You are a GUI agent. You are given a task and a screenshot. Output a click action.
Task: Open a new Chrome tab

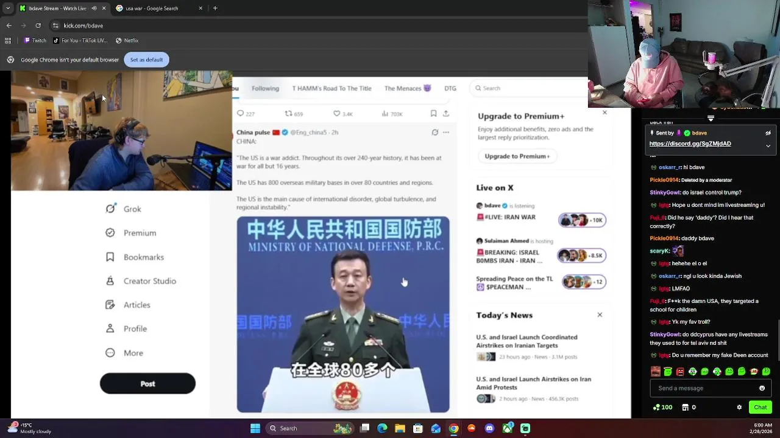[x=215, y=9]
